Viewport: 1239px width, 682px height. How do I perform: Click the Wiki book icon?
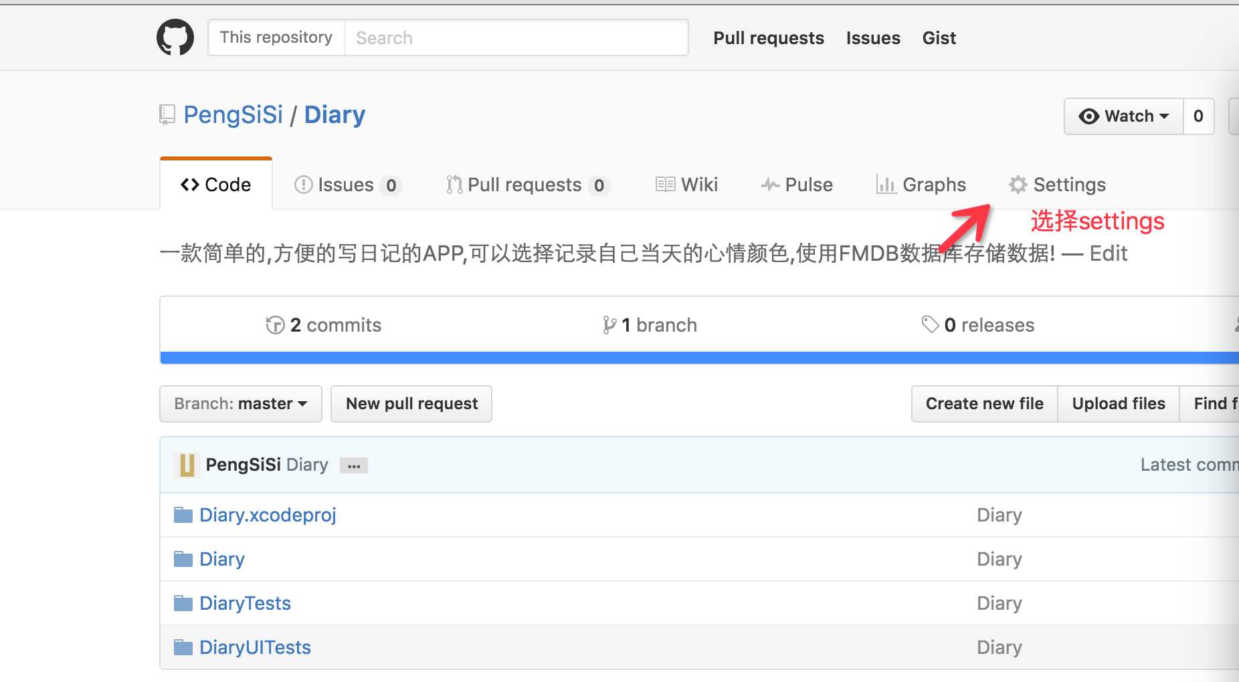point(665,185)
